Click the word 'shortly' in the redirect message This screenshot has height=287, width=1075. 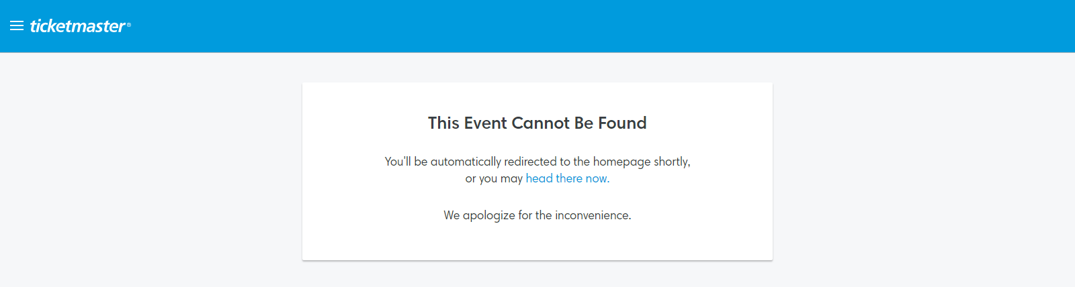[x=672, y=162]
